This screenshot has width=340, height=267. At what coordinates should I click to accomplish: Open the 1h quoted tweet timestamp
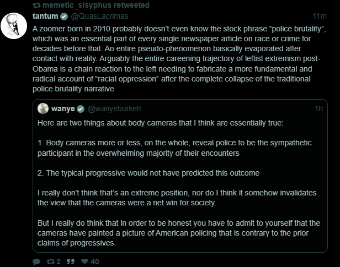319,108
